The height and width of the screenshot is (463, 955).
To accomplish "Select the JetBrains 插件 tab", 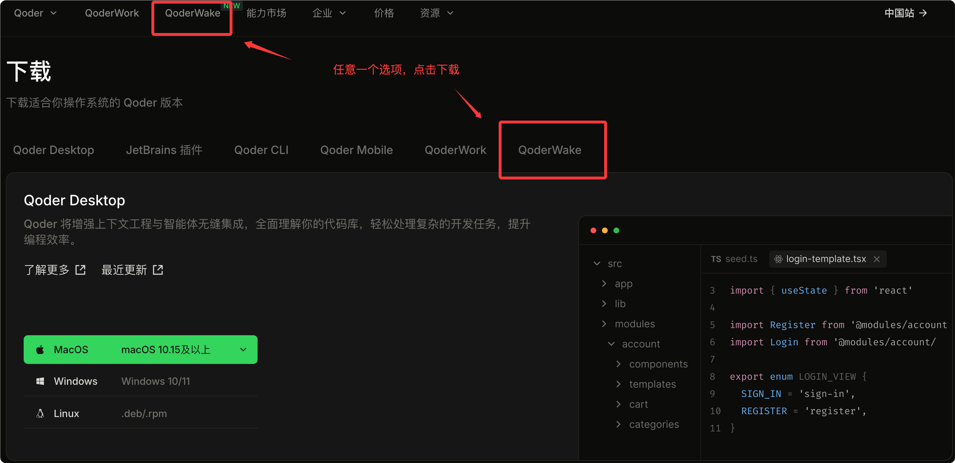I will [x=164, y=150].
